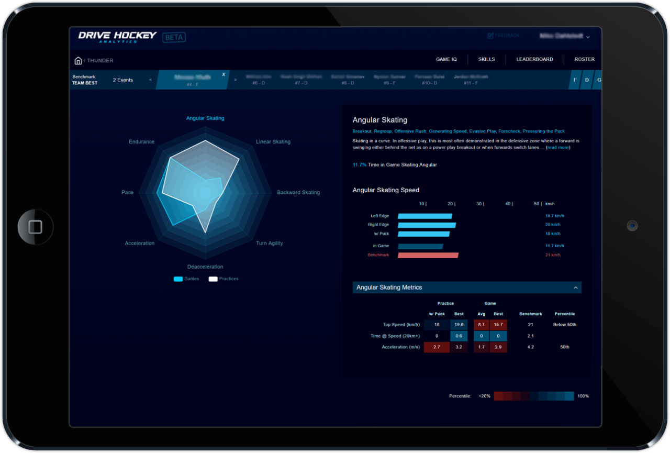Click the percentile color gradient scale
Viewport: 670px width, 453px height.
coord(534,396)
